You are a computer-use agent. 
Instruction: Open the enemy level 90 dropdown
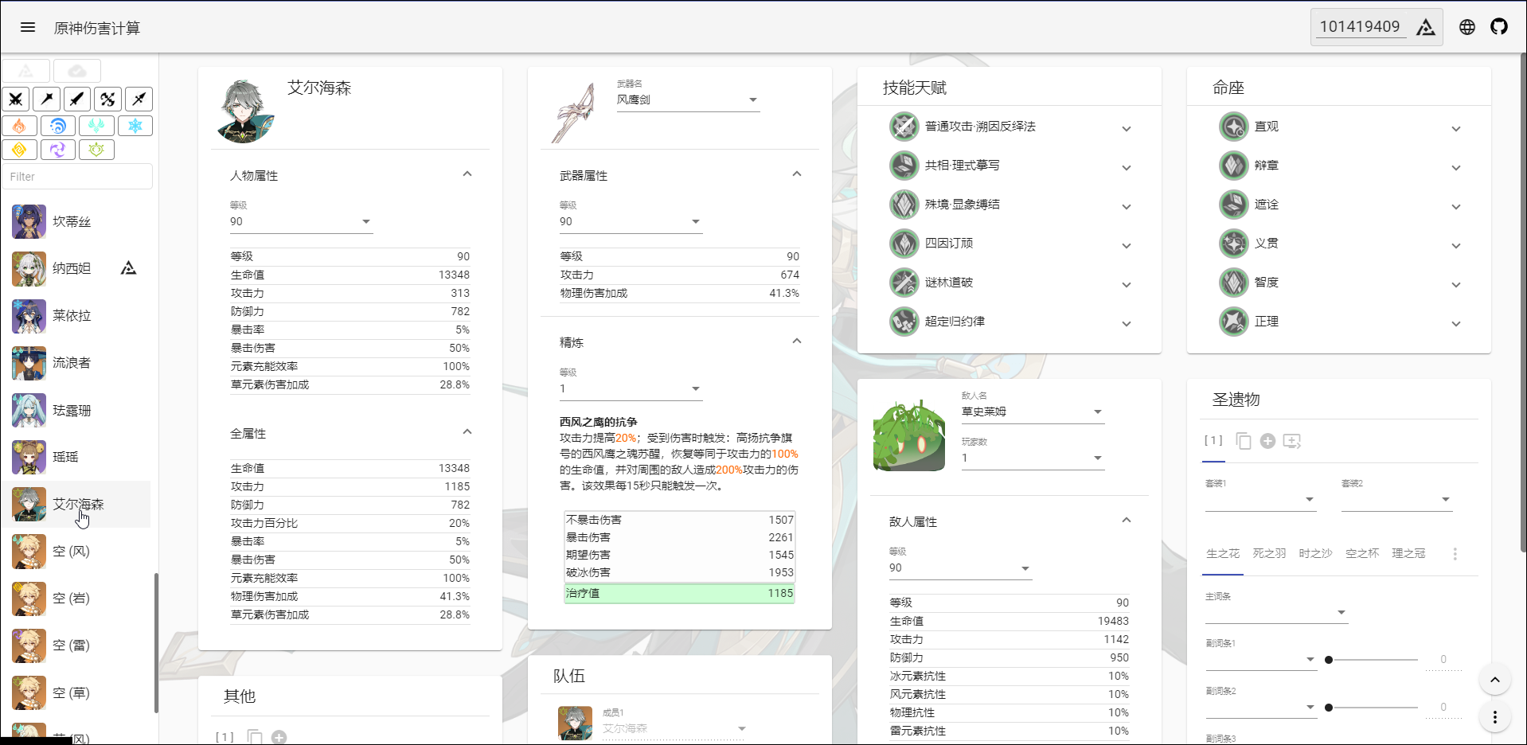coord(960,568)
